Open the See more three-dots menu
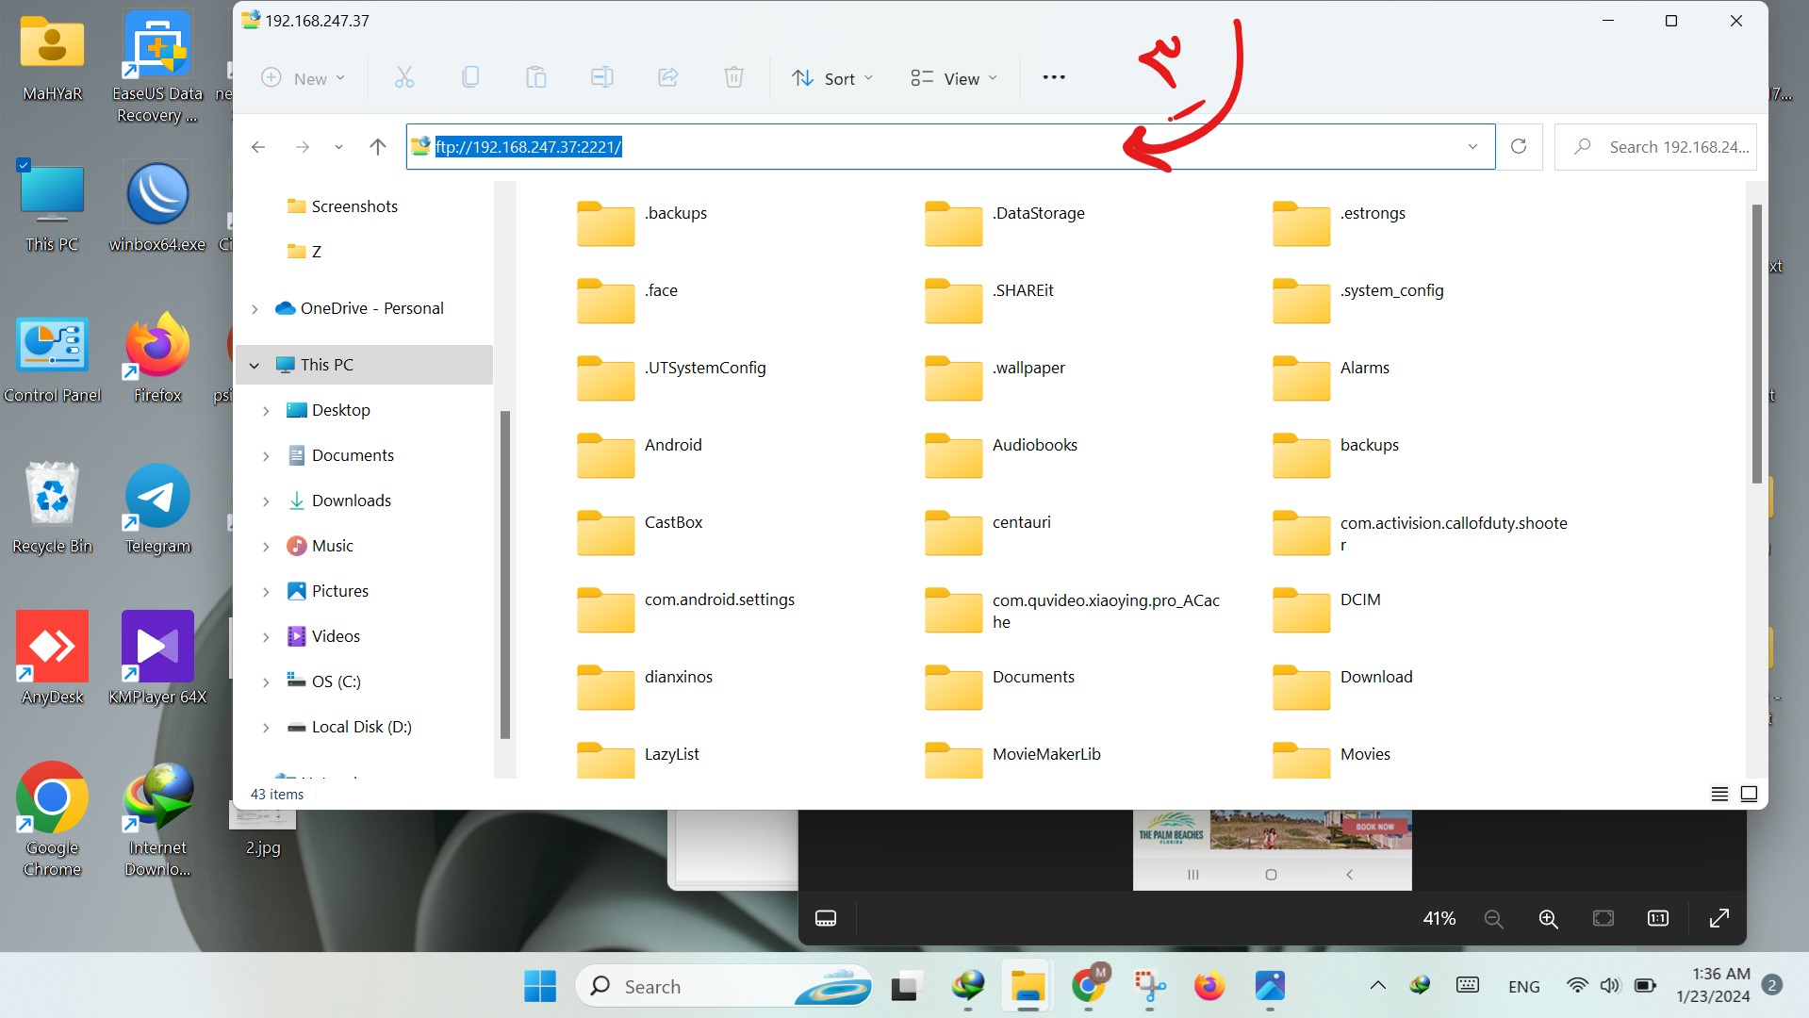This screenshot has width=1809, height=1018. pos(1054,77)
